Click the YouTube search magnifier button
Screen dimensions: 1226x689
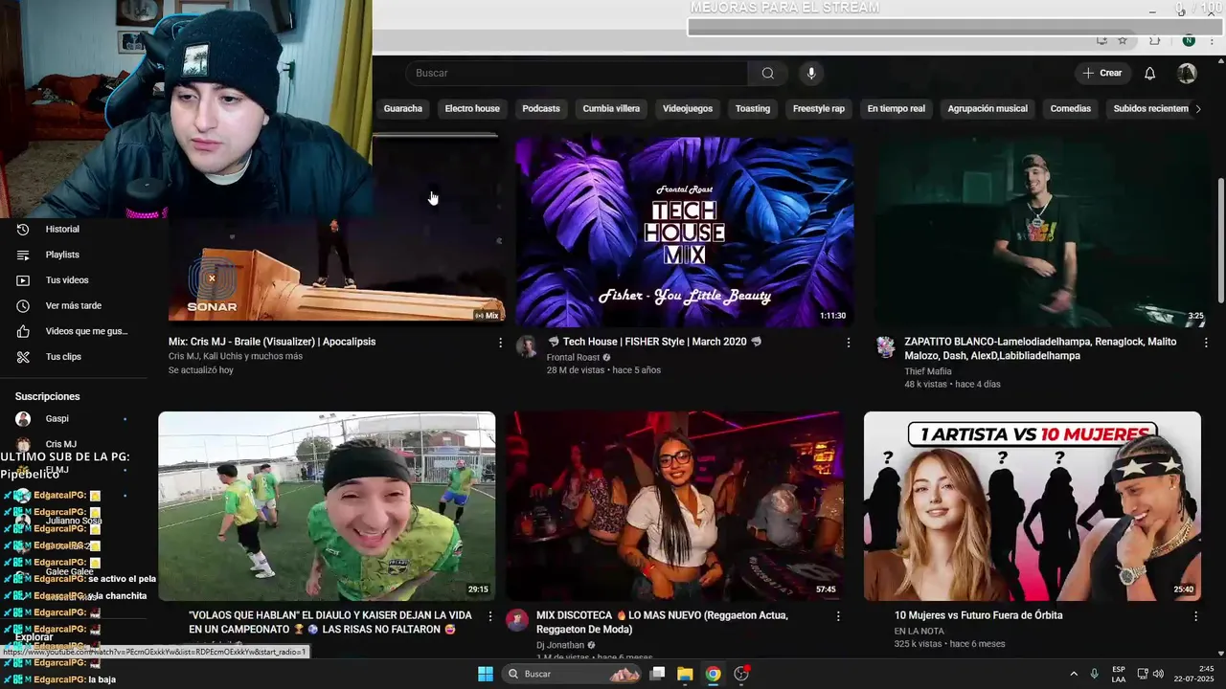click(767, 74)
